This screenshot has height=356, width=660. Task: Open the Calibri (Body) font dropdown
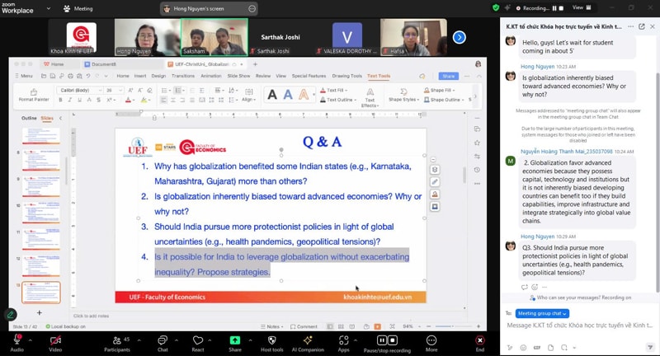[x=78, y=90]
